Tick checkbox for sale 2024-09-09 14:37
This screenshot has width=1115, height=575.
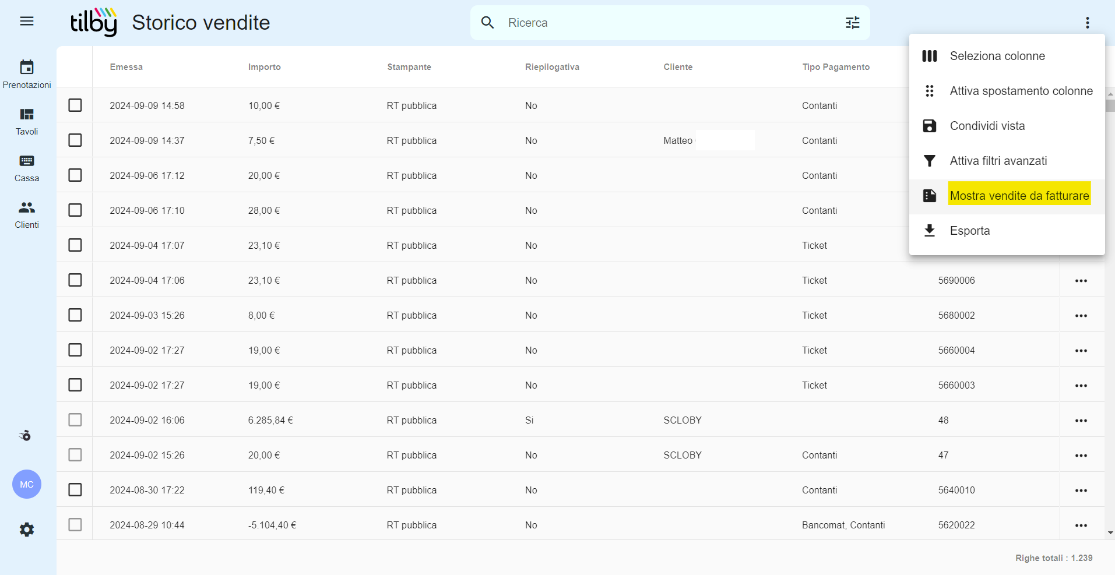coord(75,140)
